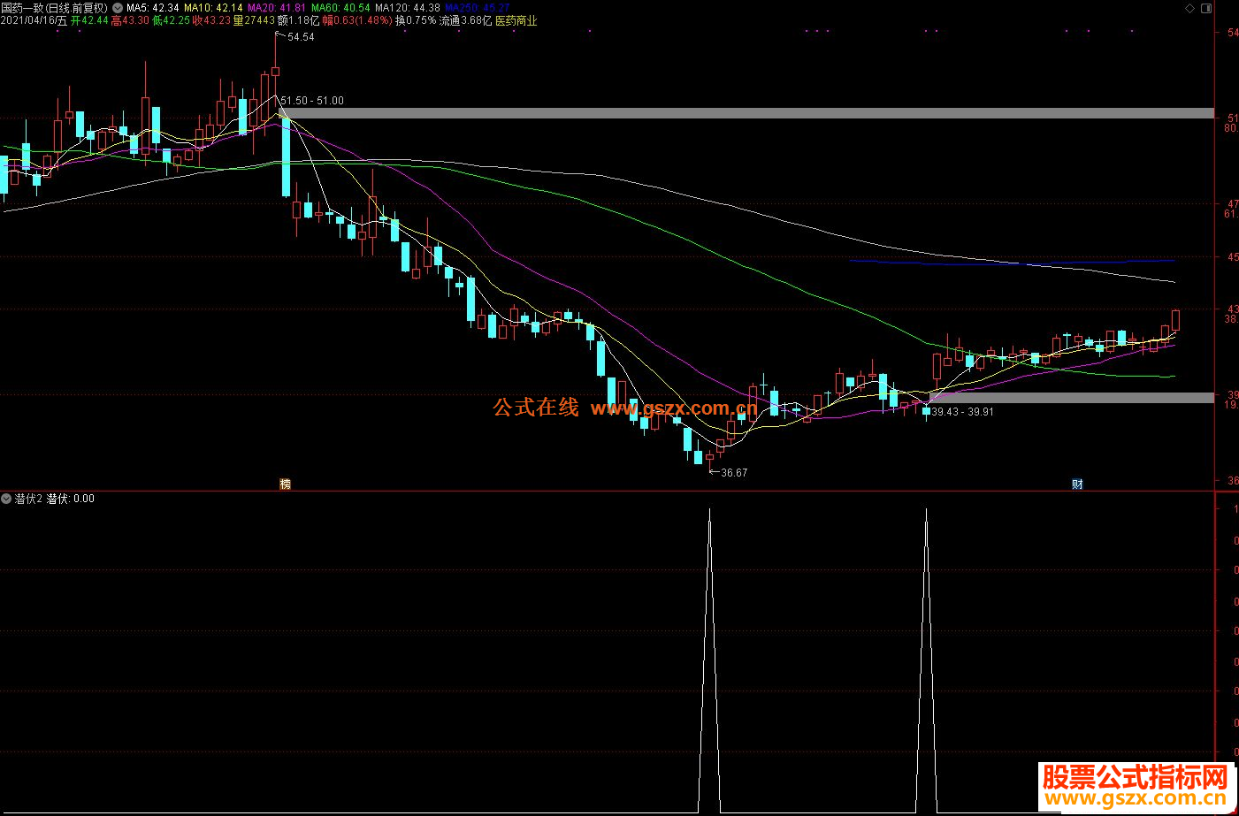Select the MA250: 45.27 label

click(x=477, y=8)
